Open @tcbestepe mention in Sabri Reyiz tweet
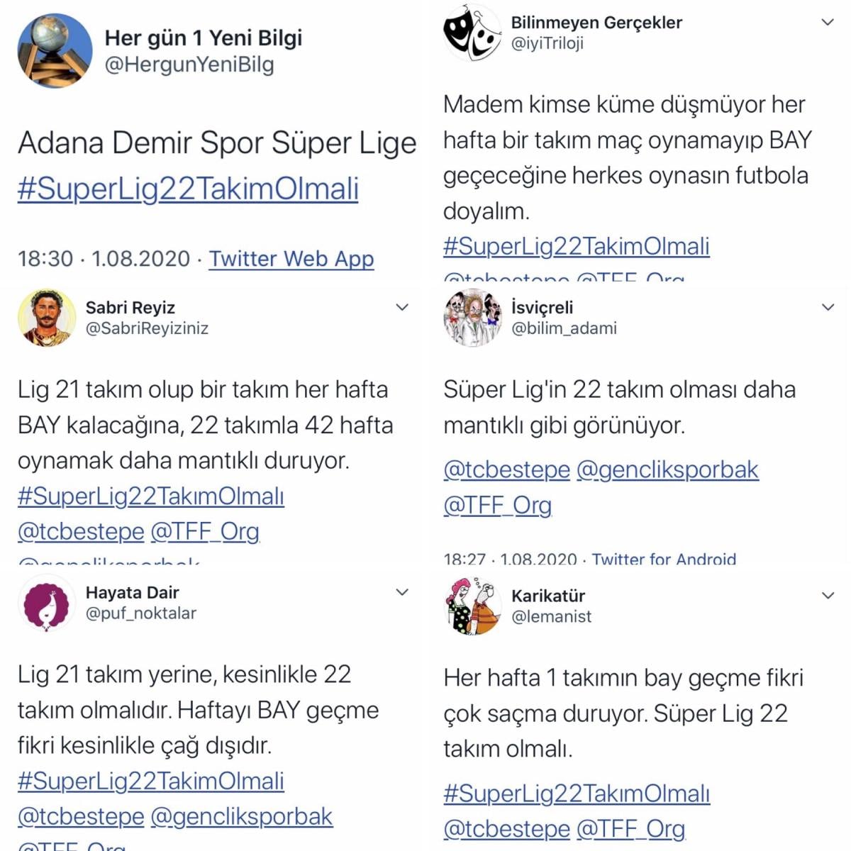851x851 pixels. point(81,531)
